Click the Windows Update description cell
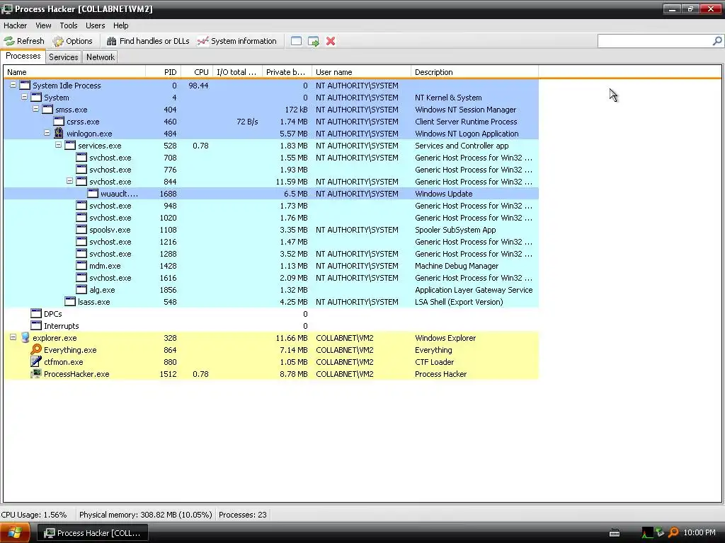This screenshot has width=725, height=543. [443, 194]
